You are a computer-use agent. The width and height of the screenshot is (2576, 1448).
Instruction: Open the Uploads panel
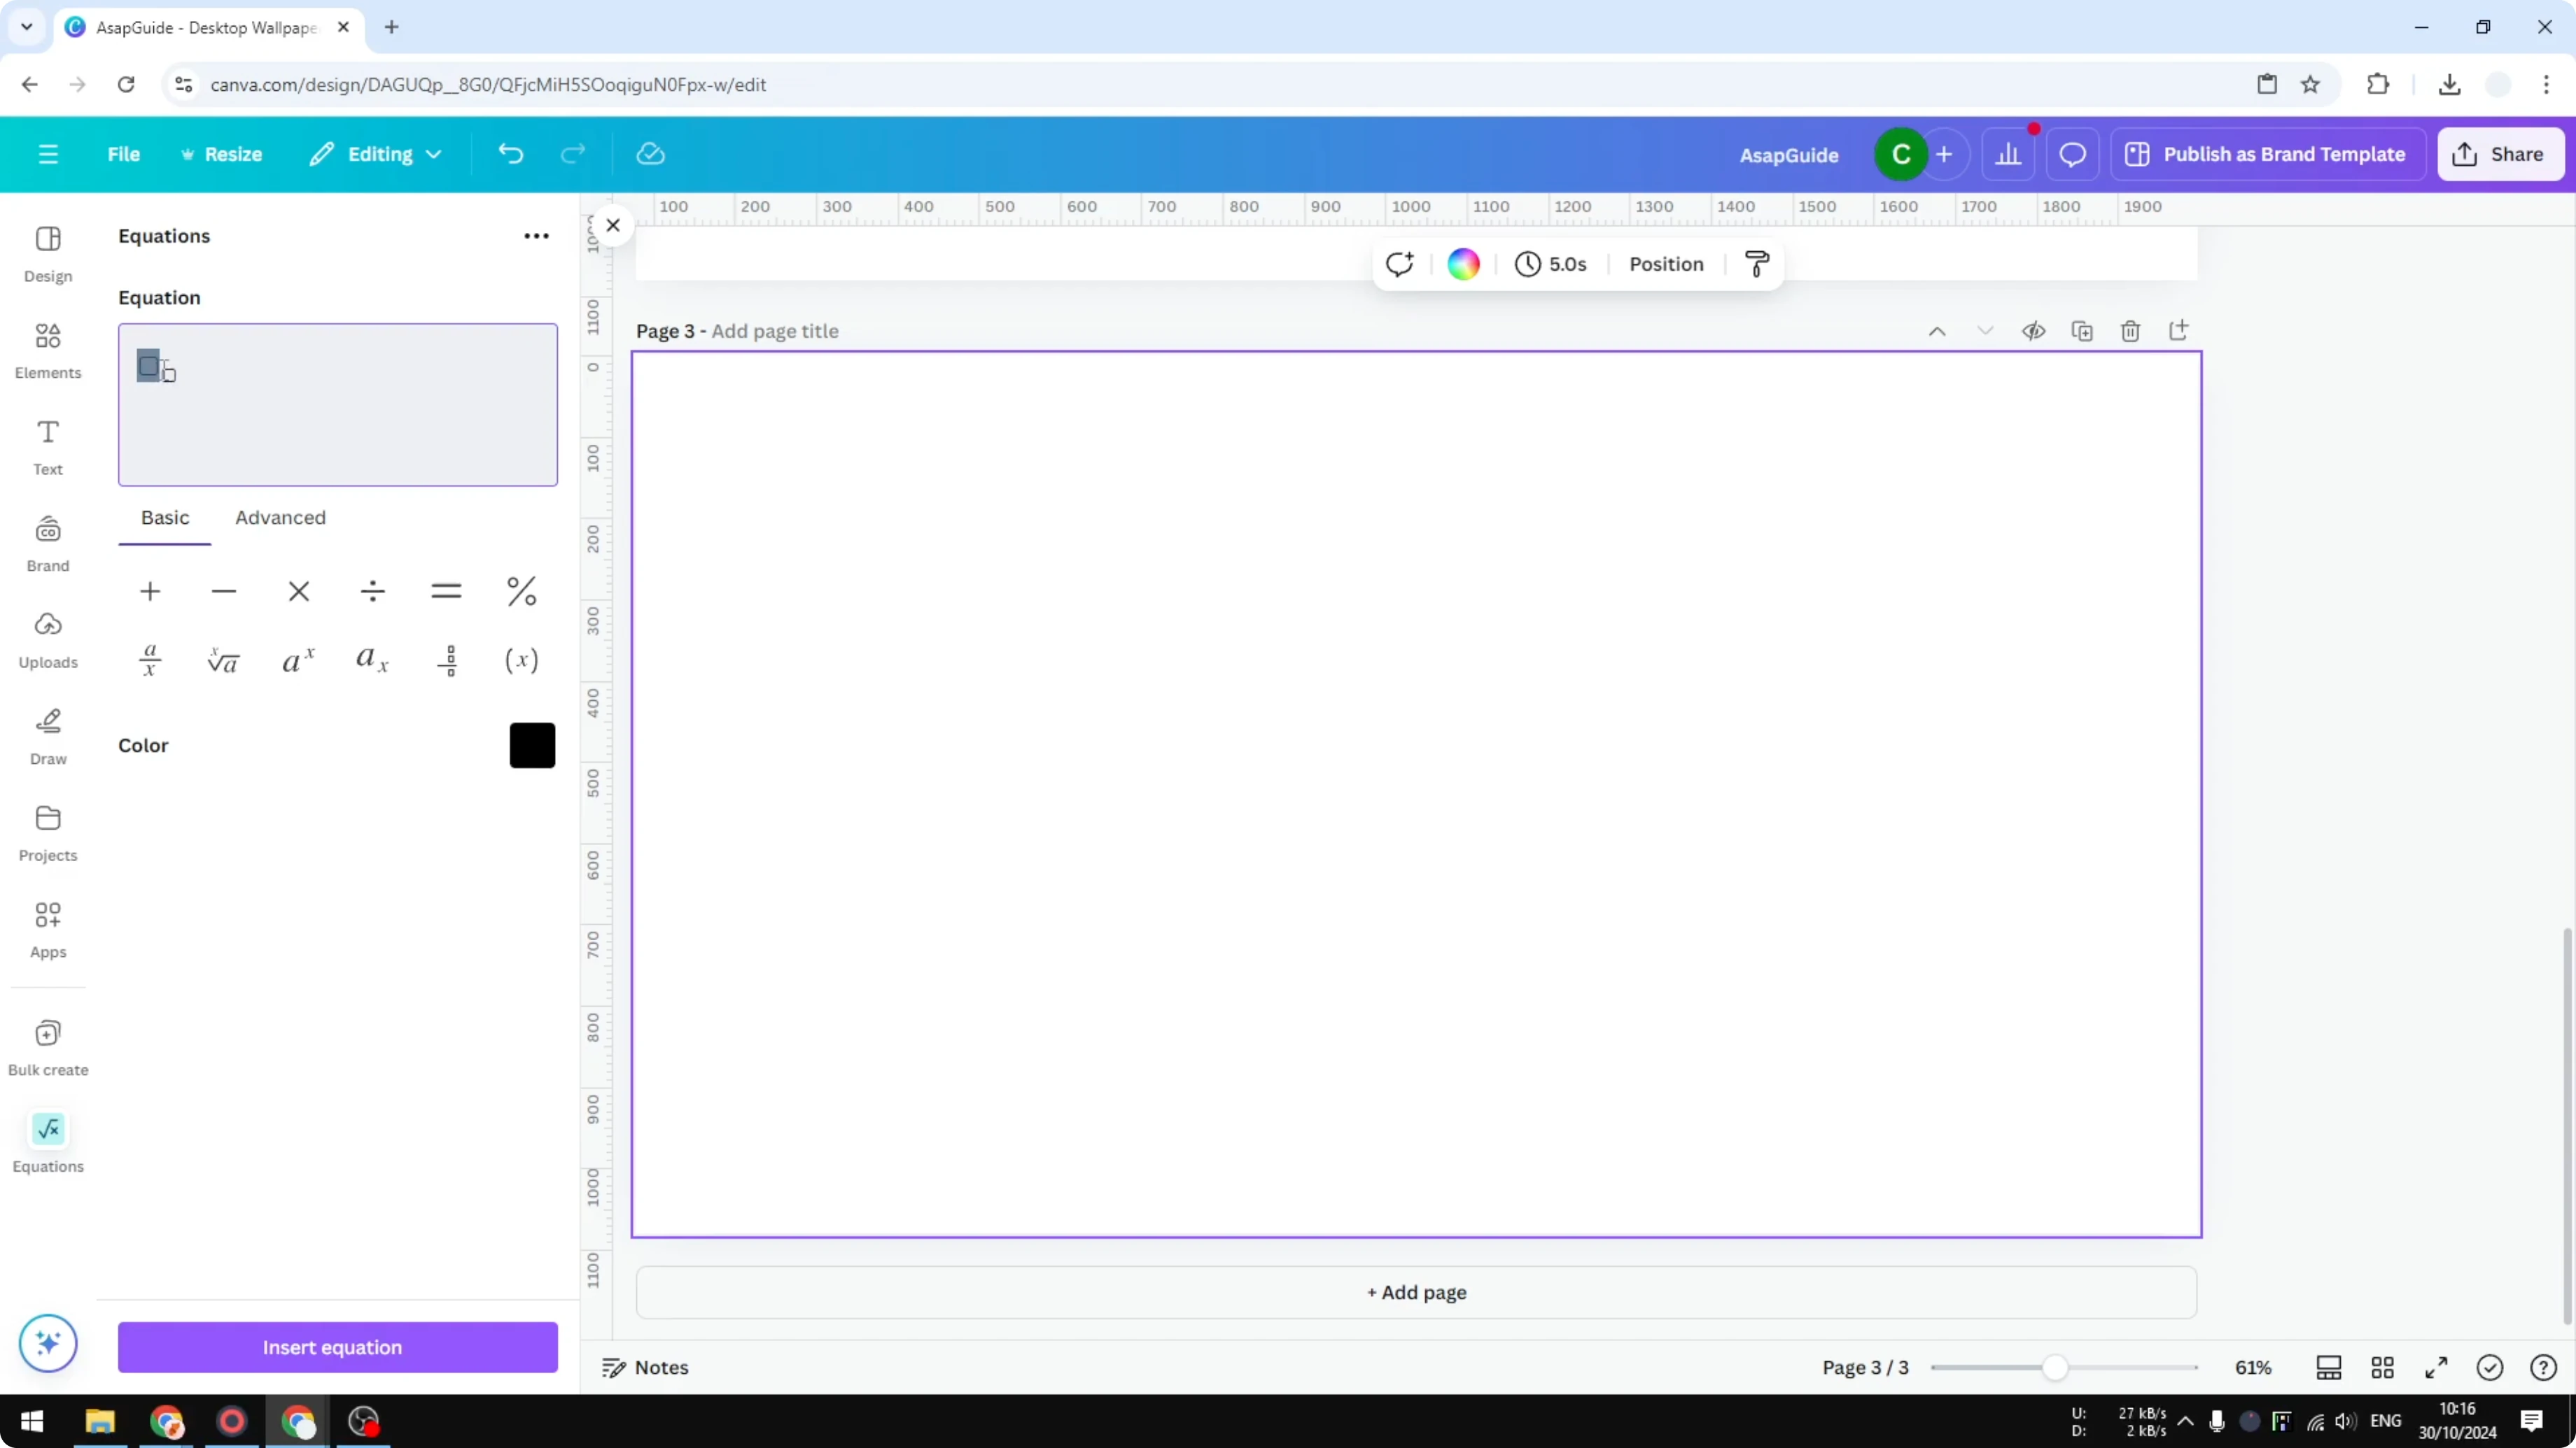pos(48,639)
